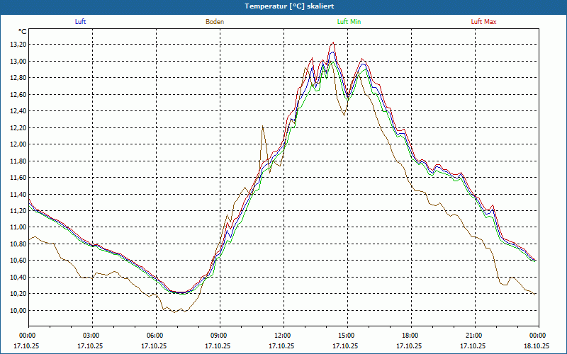The height and width of the screenshot is (354, 567).
Task: Click the '09:00' time axis label
Action: tap(220, 336)
